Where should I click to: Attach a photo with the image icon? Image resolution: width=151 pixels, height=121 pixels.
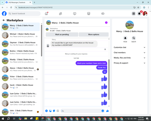pyautogui.click(x=50, y=111)
